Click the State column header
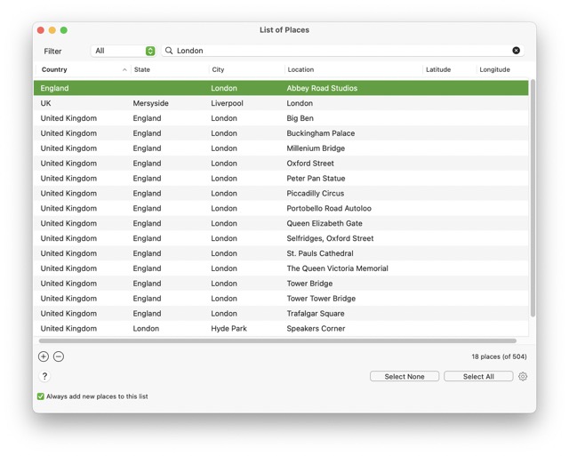The image size is (569, 456). click(169, 69)
